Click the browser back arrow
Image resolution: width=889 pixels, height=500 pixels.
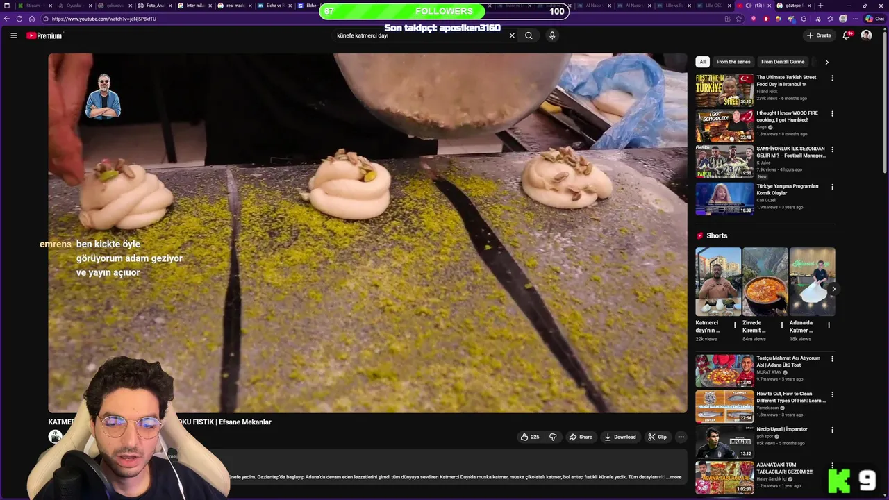[8, 19]
